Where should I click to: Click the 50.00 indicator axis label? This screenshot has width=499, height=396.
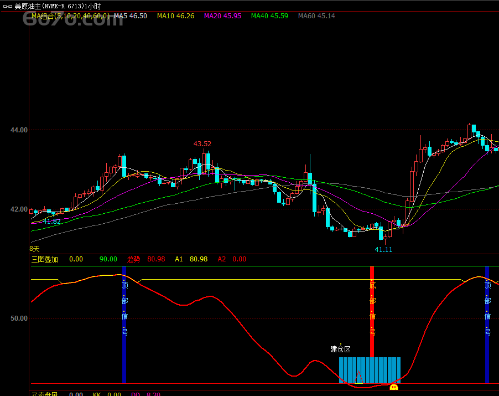pos(18,318)
